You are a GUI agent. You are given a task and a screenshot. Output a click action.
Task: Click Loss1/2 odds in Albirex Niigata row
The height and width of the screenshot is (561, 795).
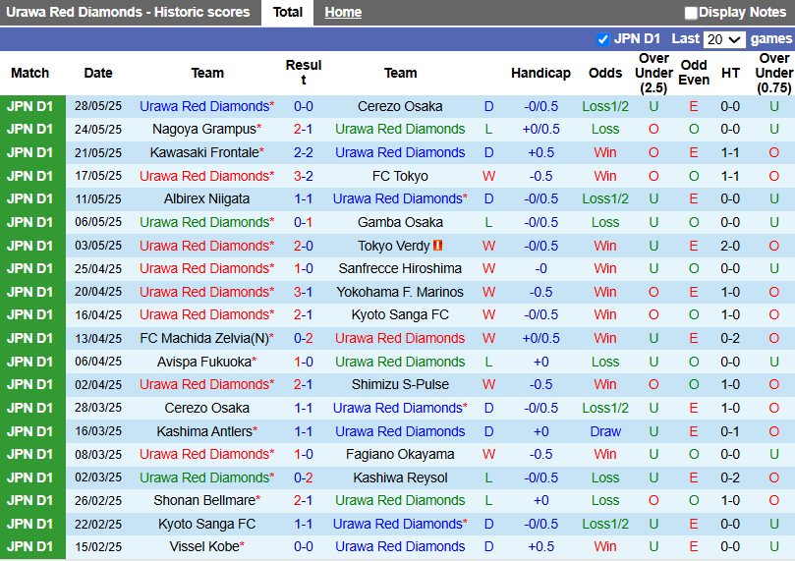(605, 198)
